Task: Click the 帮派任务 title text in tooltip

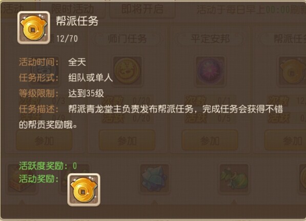Action: (77, 21)
